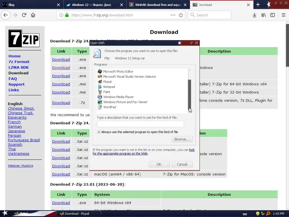
Task: Choose Mypal from the Programs list
Action: 107,82
